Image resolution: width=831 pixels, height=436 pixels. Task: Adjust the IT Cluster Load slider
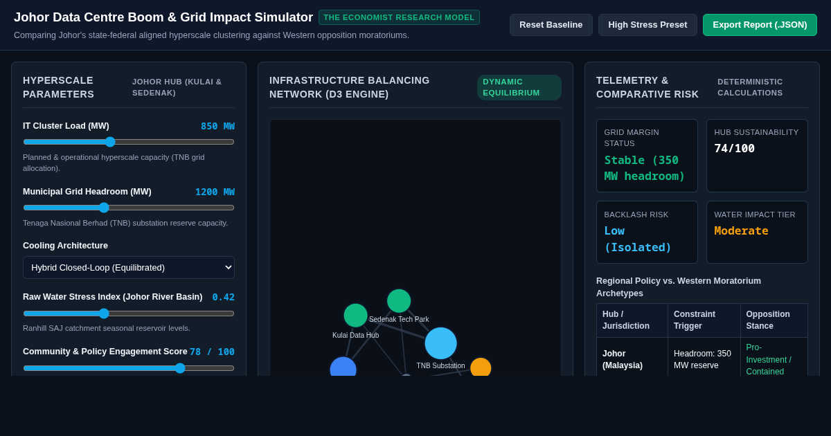click(129, 142)
